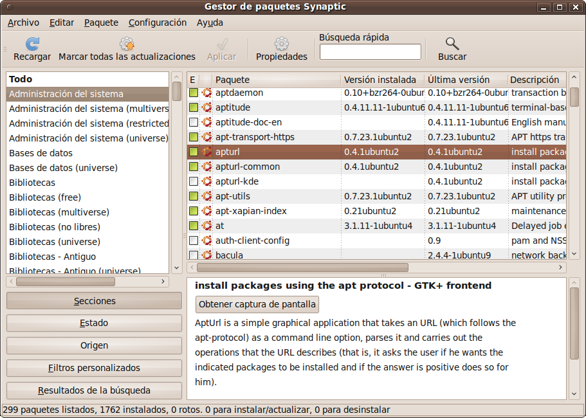
Task: Click the Ubuntu icon beside aptdaemon
Action: click(206, 93)
